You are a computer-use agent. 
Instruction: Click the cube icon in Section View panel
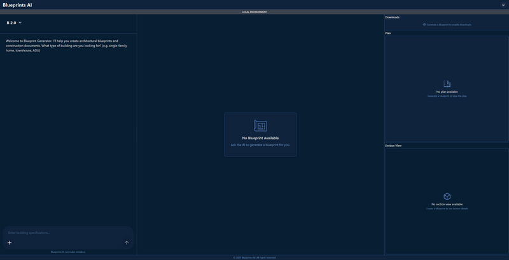pyautogui.click(x=447, y=196)
